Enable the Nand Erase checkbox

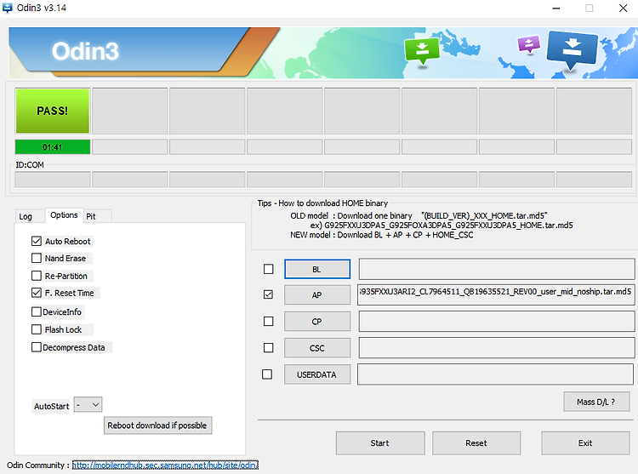click(x=37, y=259)
